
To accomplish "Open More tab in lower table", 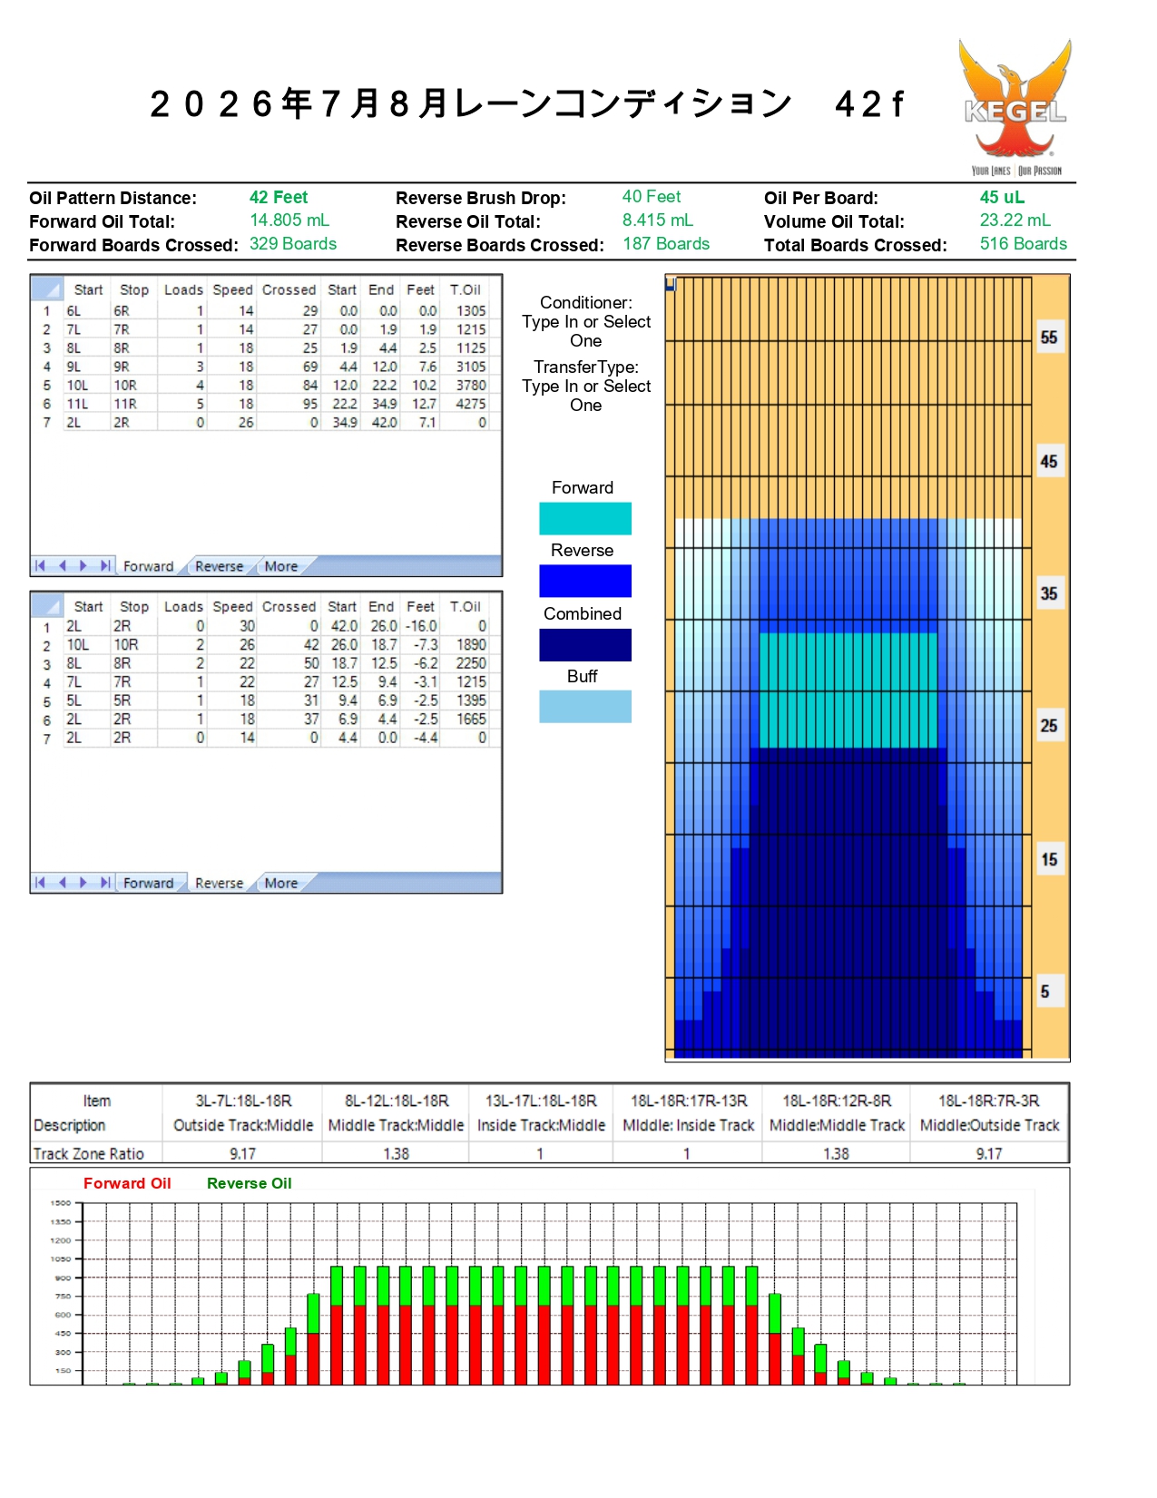I will [281, 883].
